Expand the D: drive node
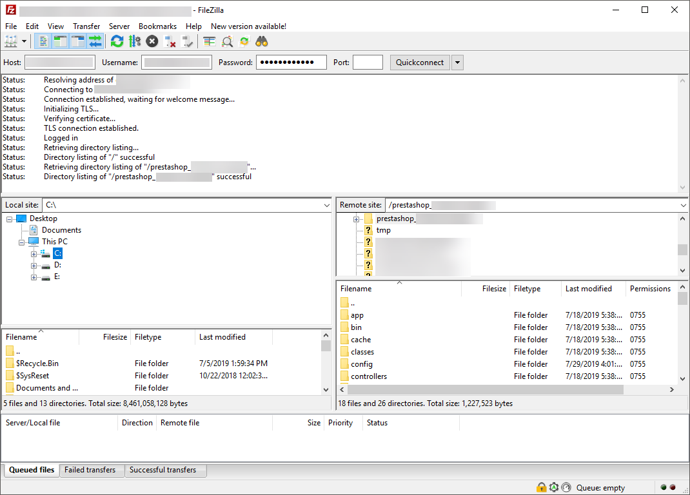The image size is (690, 495). tap(34, 266)
